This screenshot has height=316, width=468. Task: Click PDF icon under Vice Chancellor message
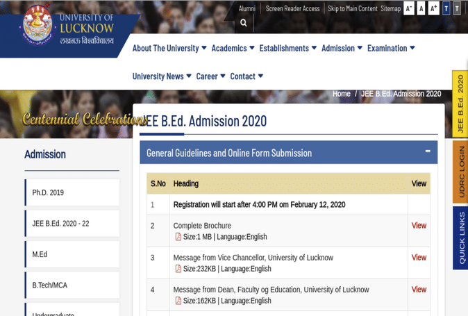point(178,269)
